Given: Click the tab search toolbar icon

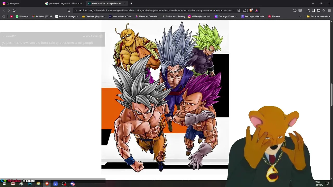Looking at the screenshot, I should pyautogui.click(x=300, y=10).
